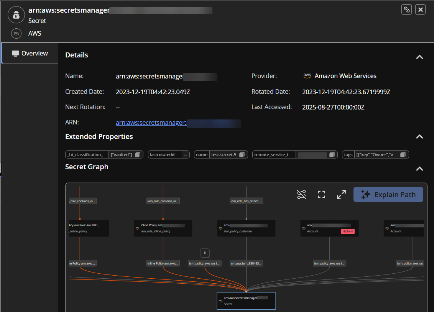Select the Account node marked Highest
The height and width of the screenshot is (312, 434).
[329, 228]
